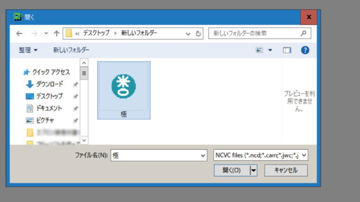
Task: Change view with the view icon
Action: click(259, 50)
